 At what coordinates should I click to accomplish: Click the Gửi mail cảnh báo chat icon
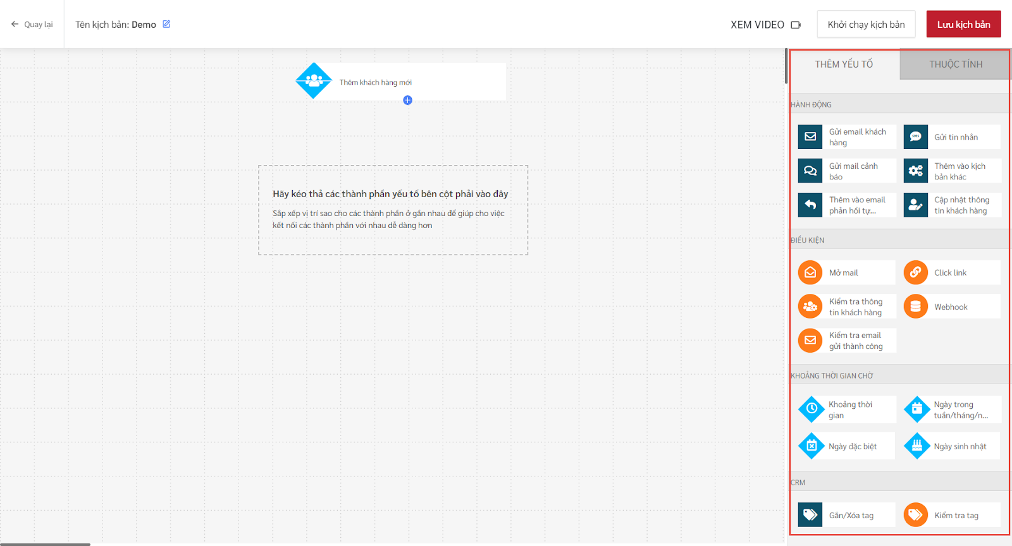tap(810, 171)
